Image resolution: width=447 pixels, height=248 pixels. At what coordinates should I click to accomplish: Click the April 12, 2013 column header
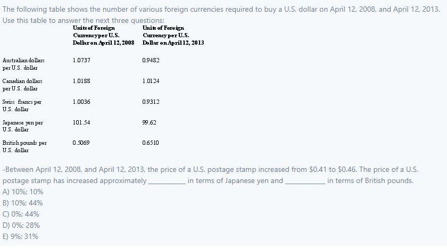coord(173,35)
